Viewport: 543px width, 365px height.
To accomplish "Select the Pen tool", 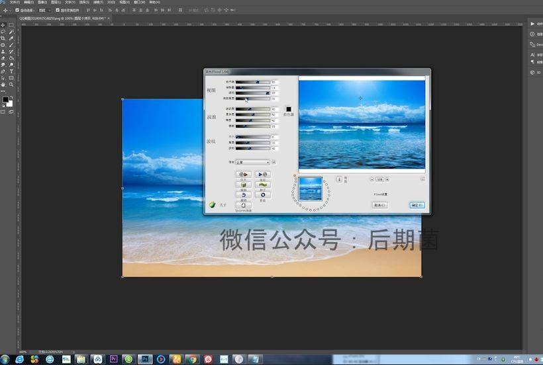I will pos(3,71).
